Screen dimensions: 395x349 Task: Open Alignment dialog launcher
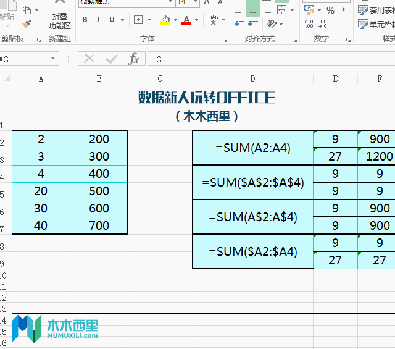pos(294,40)
